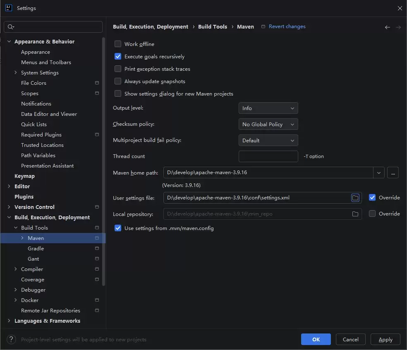Check Override for Local repository
The height and width of the screenshot is (350, 407).
(x=372, y=214)
